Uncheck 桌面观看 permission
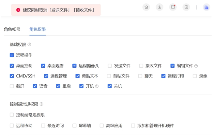 pyautogui.click(x=43, y=66)
